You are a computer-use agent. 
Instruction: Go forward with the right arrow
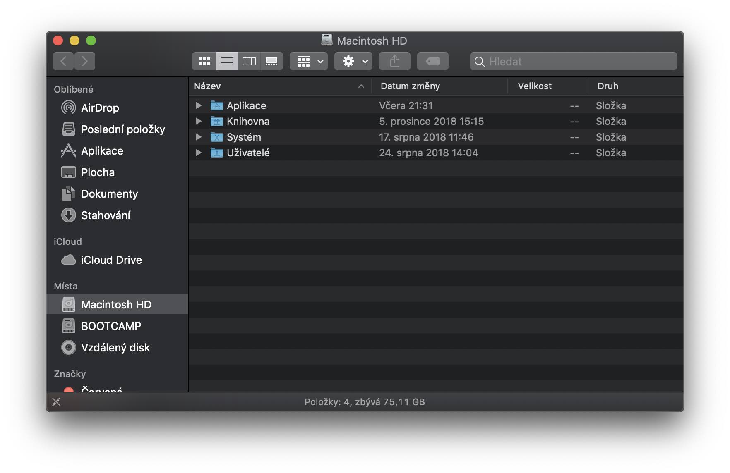[85, 61]
